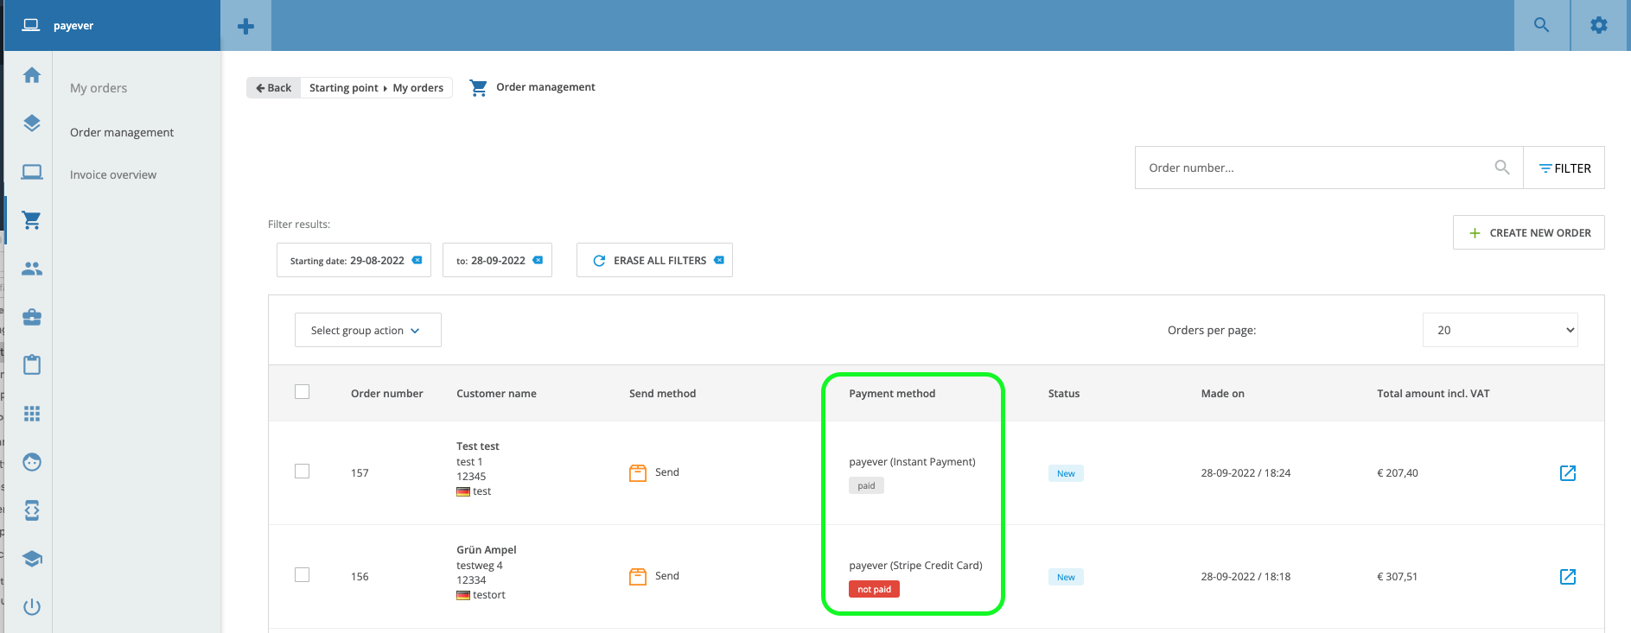Click ERASE ALL FILTERS button
The width and height of the screenshot is (1631, 633).
tap(654, 260)
